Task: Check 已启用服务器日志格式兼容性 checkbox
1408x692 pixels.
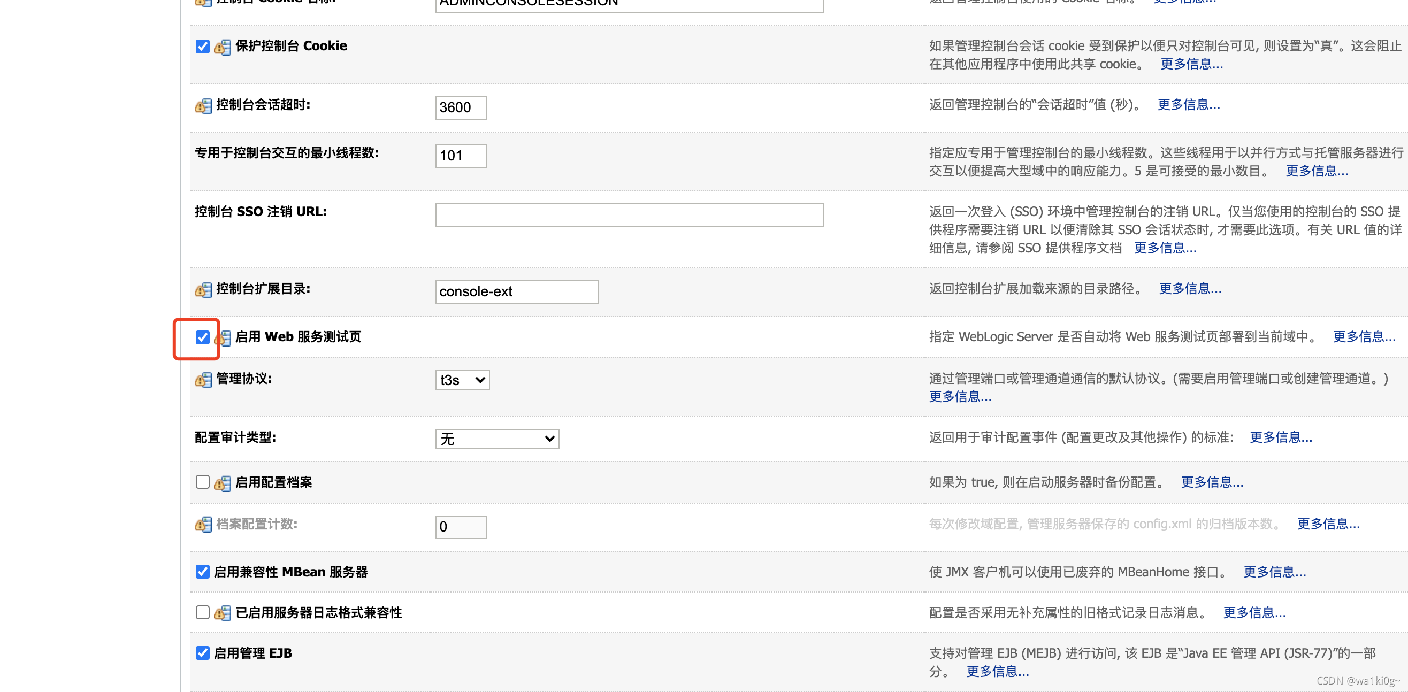Action: 202,612
